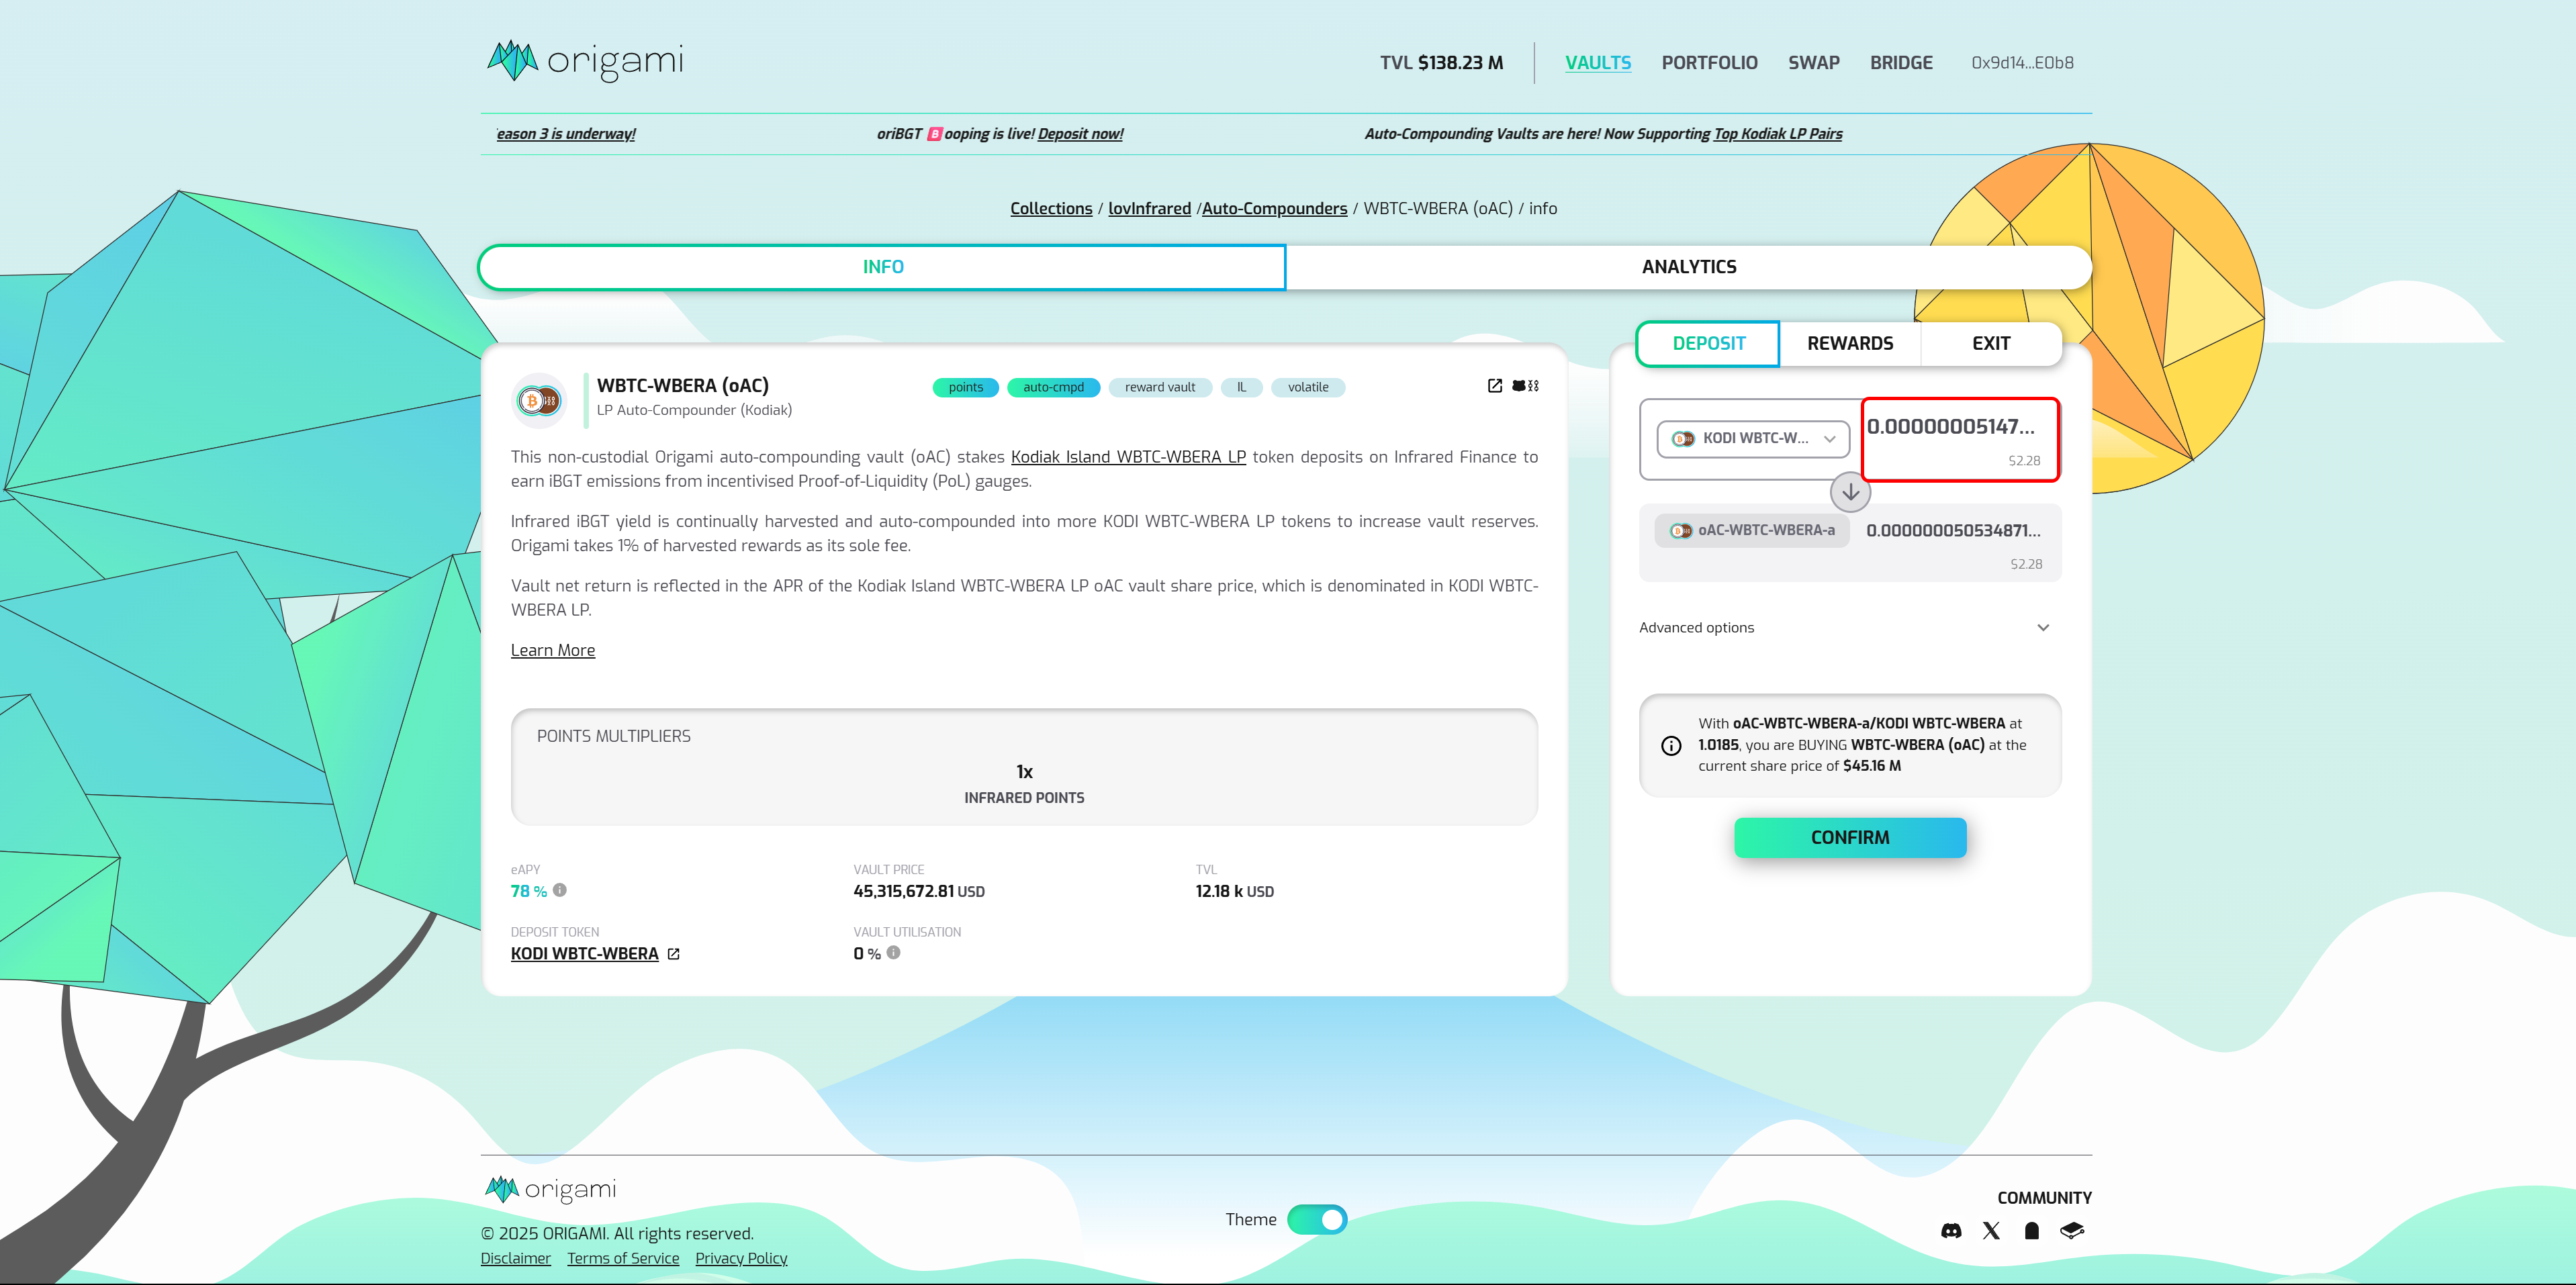2576x1285 pixels.
Task: Open the GitBook docs icon in footer
Action: [x=2072, y=1231]
